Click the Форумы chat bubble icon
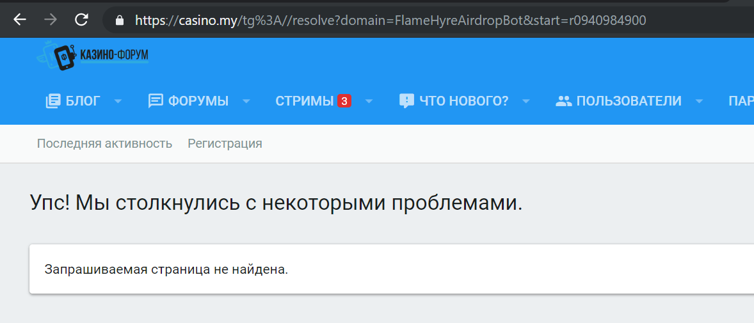This screenshot has width=754, height=323. click(x=156, y=101)
